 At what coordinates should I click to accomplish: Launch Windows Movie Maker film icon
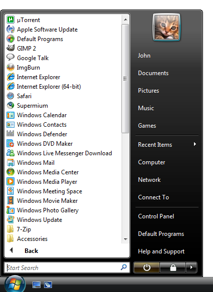[10, 200]
